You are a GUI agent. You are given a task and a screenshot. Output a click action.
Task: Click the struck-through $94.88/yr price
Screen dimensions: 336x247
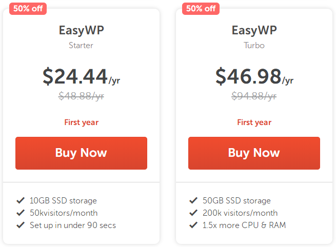pyautogui.click(x=254, y=96)
